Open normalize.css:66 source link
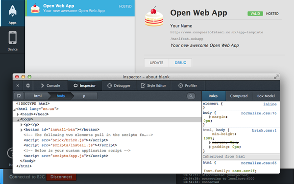The image size is (294, 184). [259, 163]
